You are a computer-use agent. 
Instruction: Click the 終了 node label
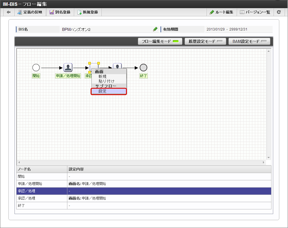coord(143,76)
